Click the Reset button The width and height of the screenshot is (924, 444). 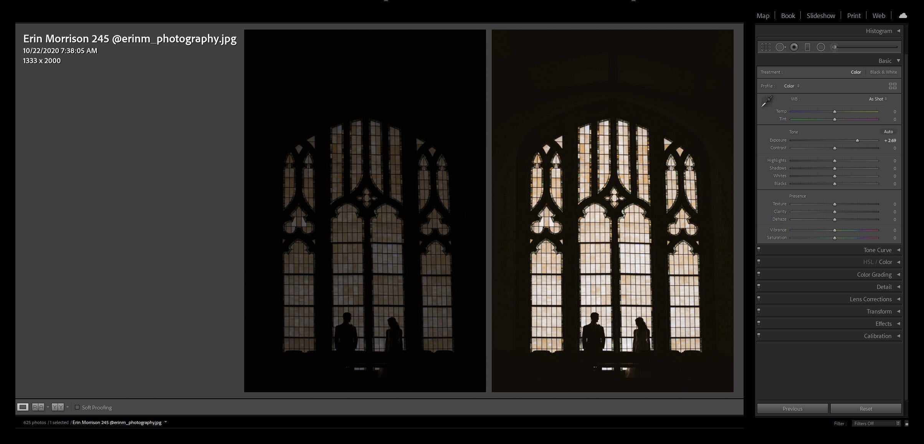coord(865,408)
